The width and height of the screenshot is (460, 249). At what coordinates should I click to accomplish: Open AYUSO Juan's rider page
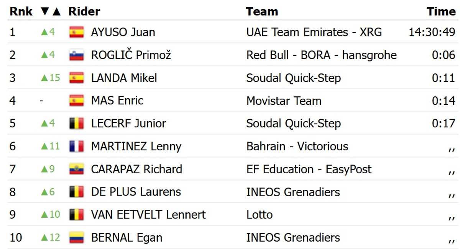tap(123, 32)
